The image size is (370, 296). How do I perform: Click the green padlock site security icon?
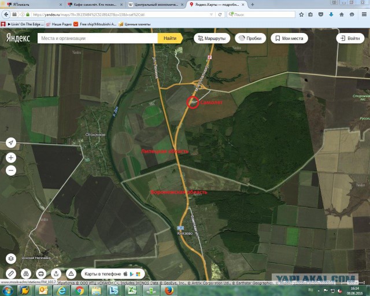(x=28, y=14)
